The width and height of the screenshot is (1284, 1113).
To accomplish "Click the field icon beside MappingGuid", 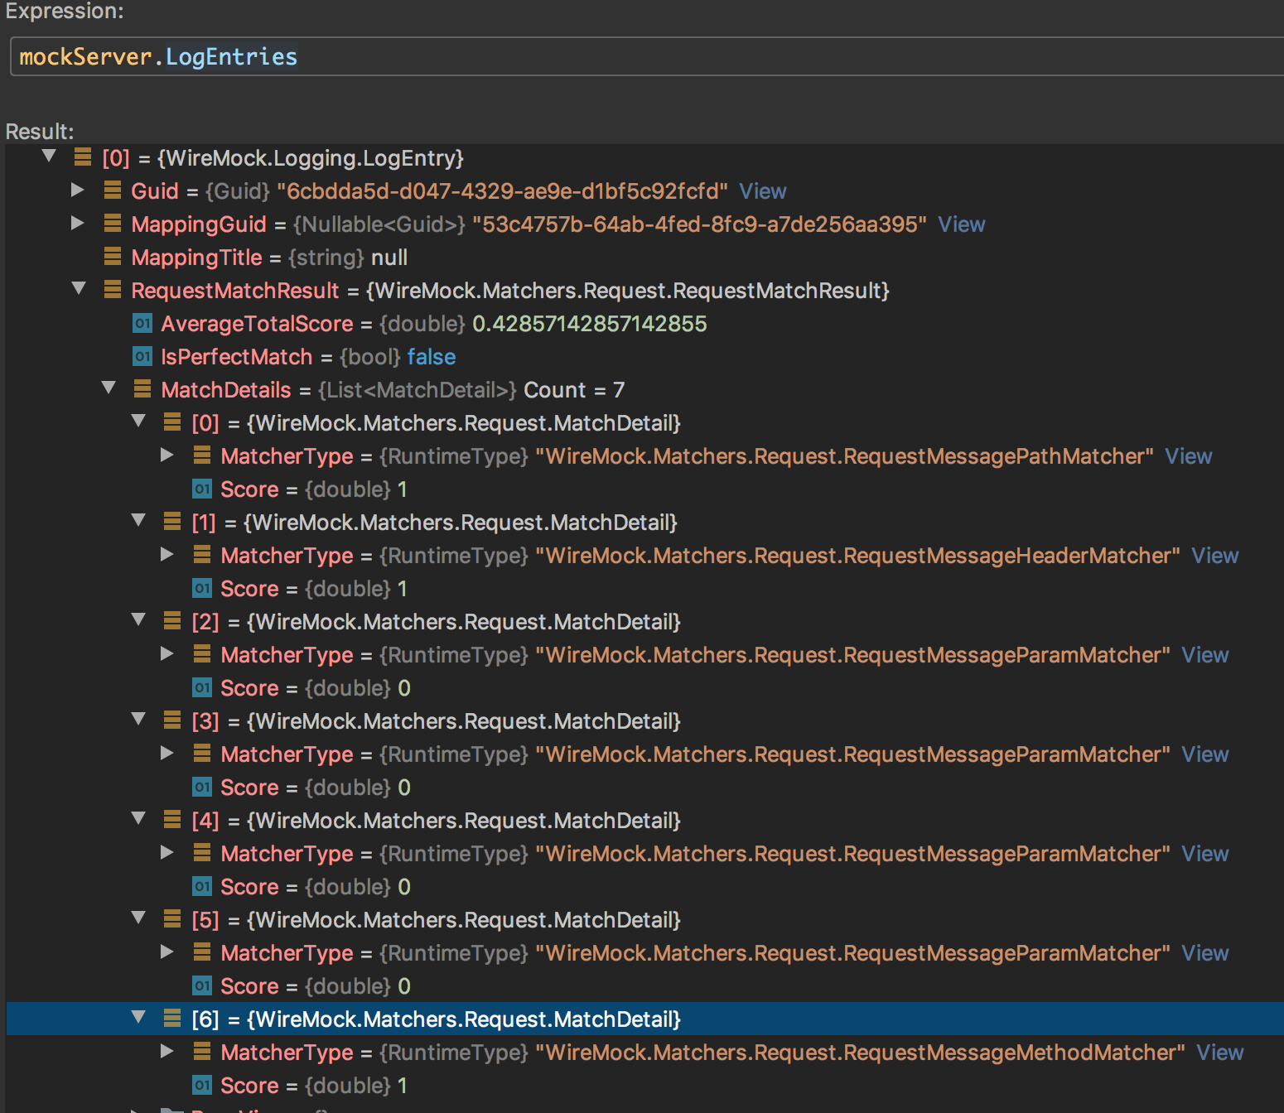I will pos(113,224).
